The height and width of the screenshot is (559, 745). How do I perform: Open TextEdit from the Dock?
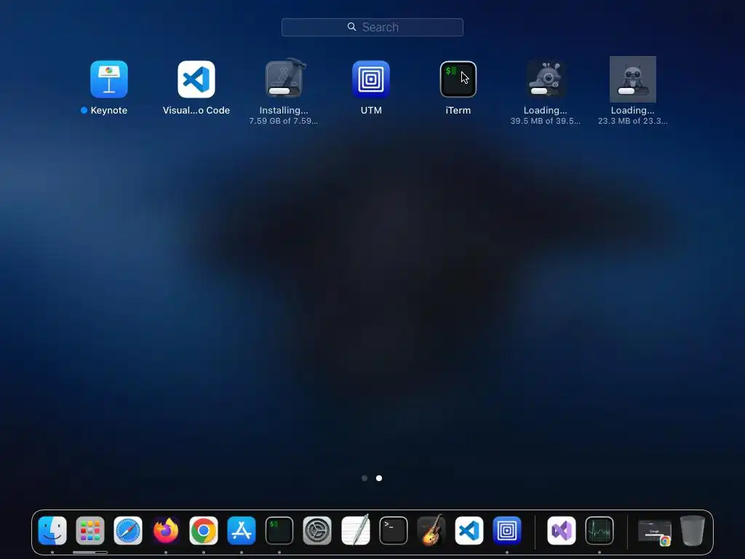click(x=355, y=530)
